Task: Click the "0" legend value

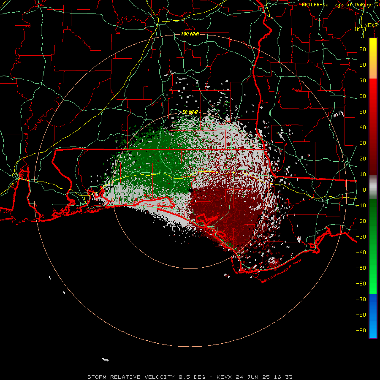Action: pyautogui.click(x=364, y=190)
